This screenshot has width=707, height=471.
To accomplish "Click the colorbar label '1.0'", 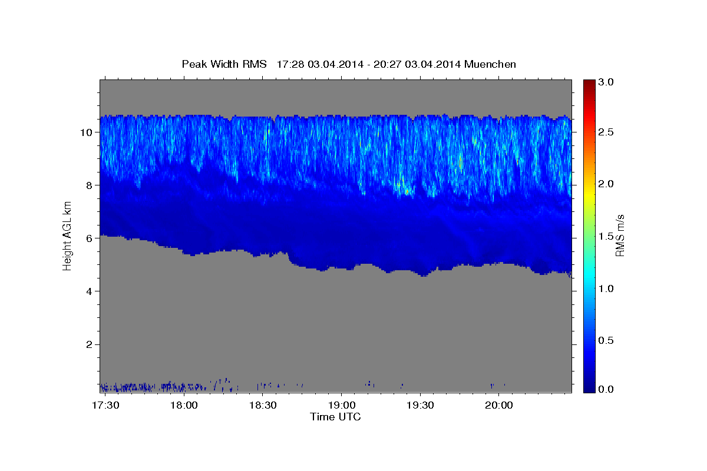I will pyautogui.click(x=606, y=288).
